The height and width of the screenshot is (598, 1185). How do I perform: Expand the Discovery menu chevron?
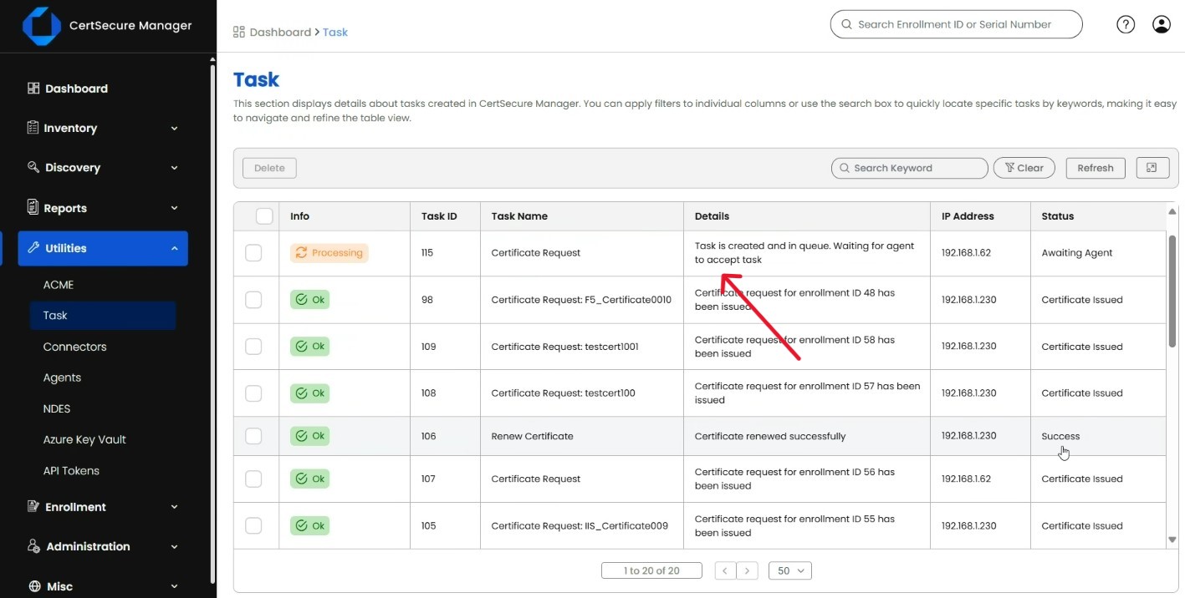coord(174,168)
